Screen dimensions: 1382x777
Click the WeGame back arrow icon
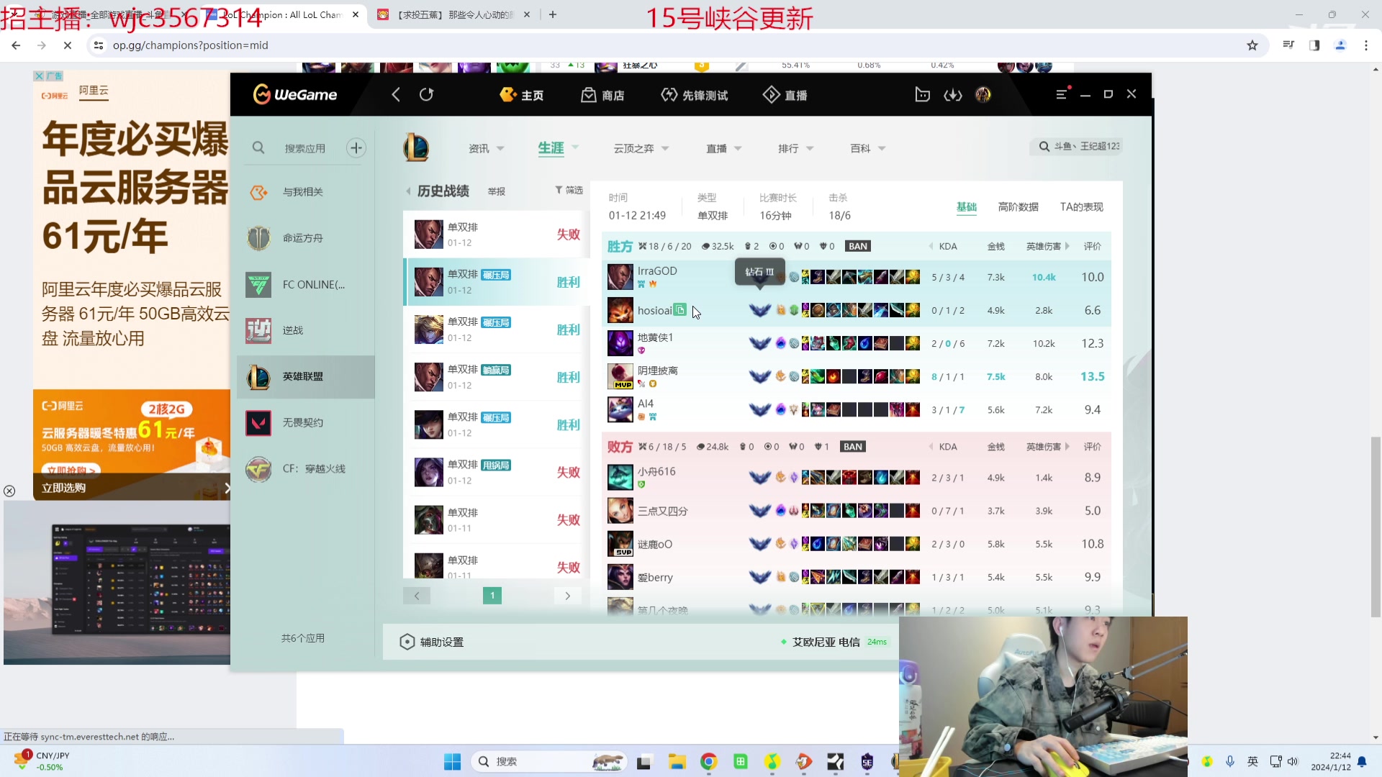point(396,95)
